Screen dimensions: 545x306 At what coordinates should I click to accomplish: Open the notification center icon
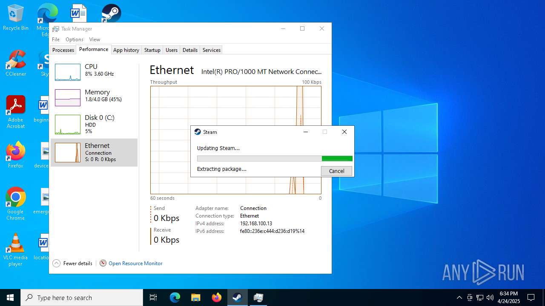click(531, 297)
